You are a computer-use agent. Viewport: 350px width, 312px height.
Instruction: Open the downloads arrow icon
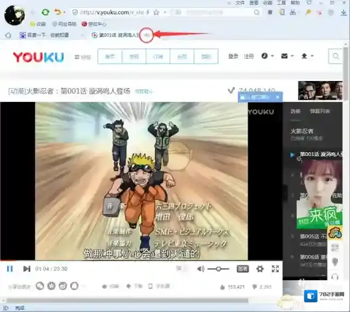[x=344, y=13]
